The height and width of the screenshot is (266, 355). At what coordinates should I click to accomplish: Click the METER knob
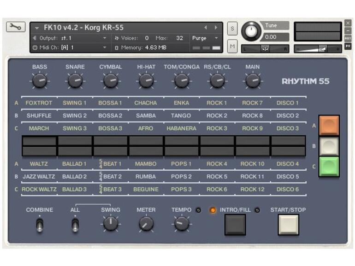pyautogui.click(x=146, y=224)
